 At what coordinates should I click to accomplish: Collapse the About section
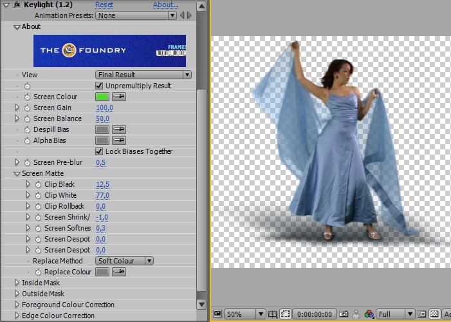click(x=17, y=27)
